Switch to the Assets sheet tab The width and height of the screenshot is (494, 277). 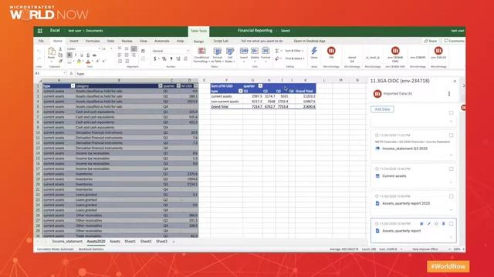coord(115,242)
